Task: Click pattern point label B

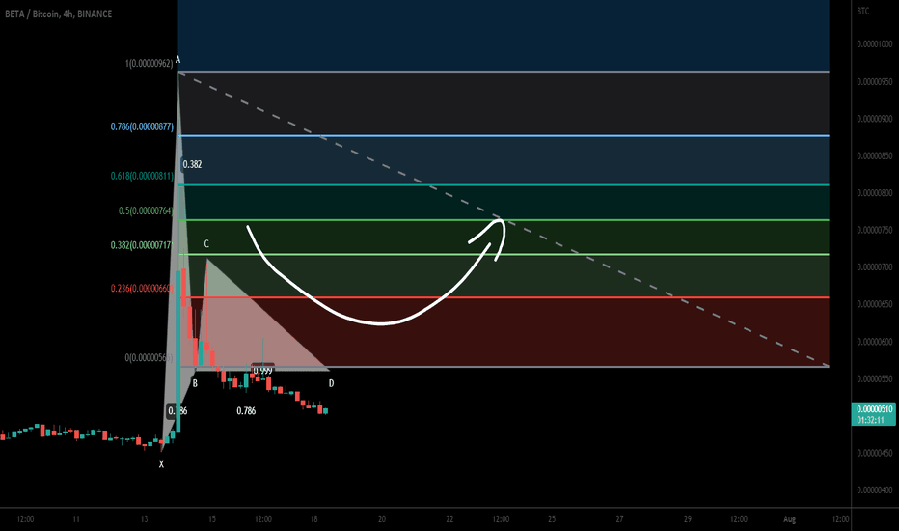Action: tap(195, 383)
